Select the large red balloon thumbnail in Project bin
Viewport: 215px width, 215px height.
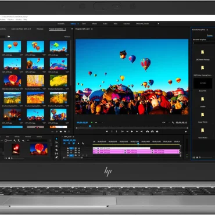tap(12, 81)
